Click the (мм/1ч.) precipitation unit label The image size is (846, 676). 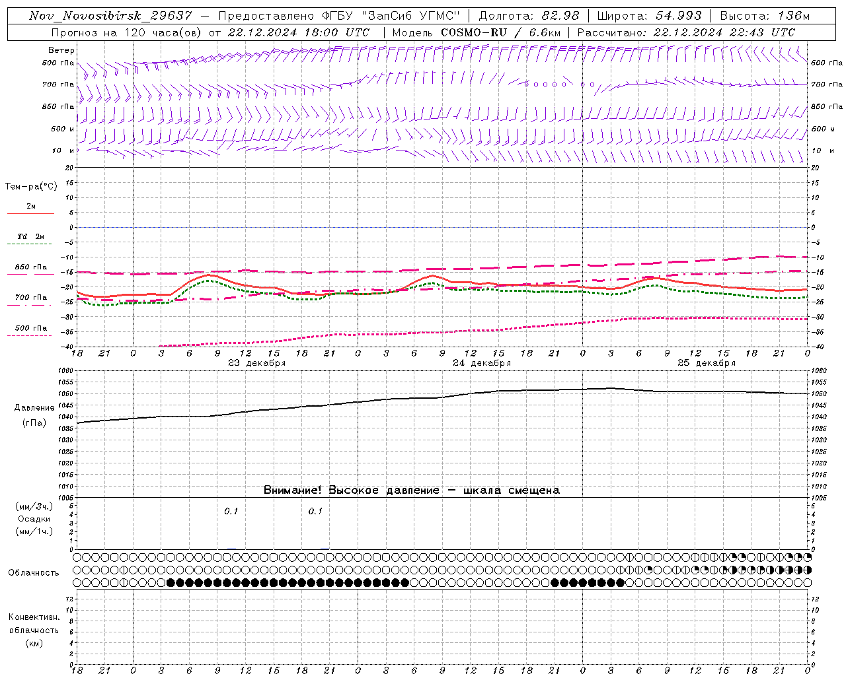34,531
